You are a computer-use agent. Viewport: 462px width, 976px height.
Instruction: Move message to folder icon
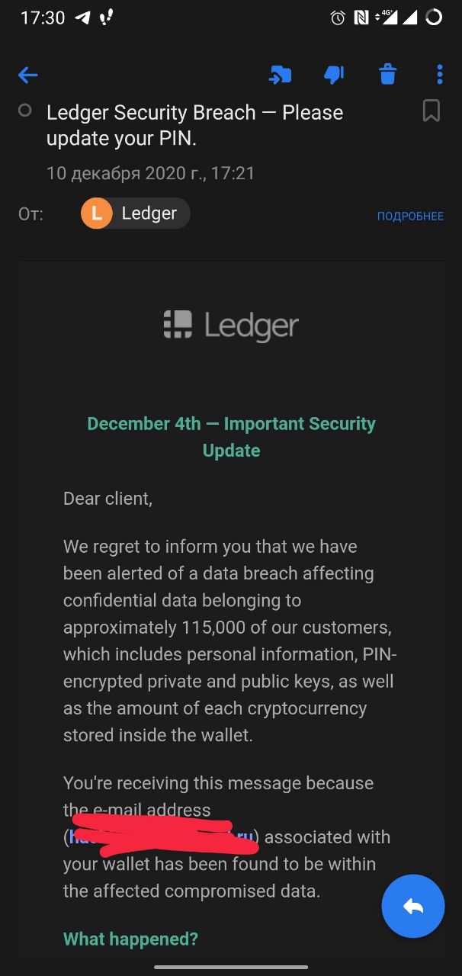280,75
